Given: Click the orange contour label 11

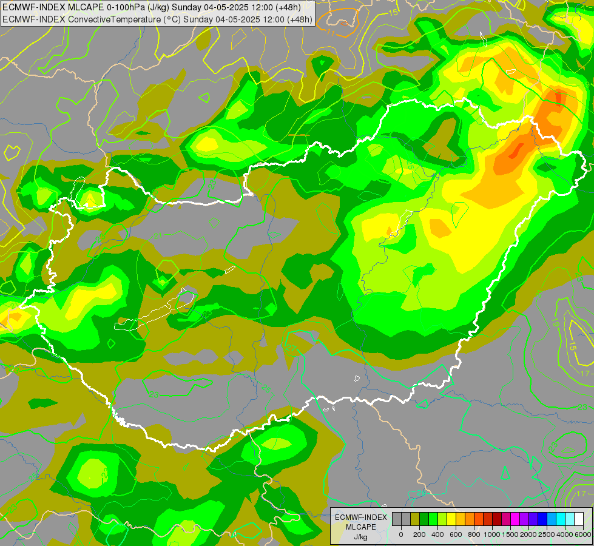Looking at the screenshot, I should (331, 33).
